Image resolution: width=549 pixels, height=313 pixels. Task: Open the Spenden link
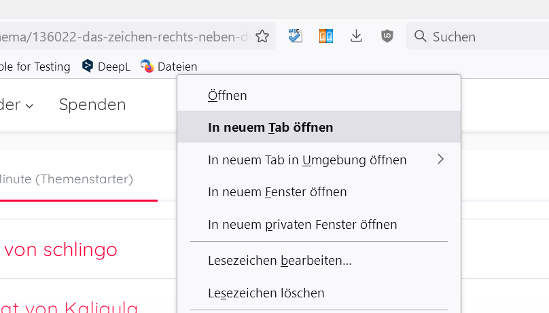pos(92,105)
